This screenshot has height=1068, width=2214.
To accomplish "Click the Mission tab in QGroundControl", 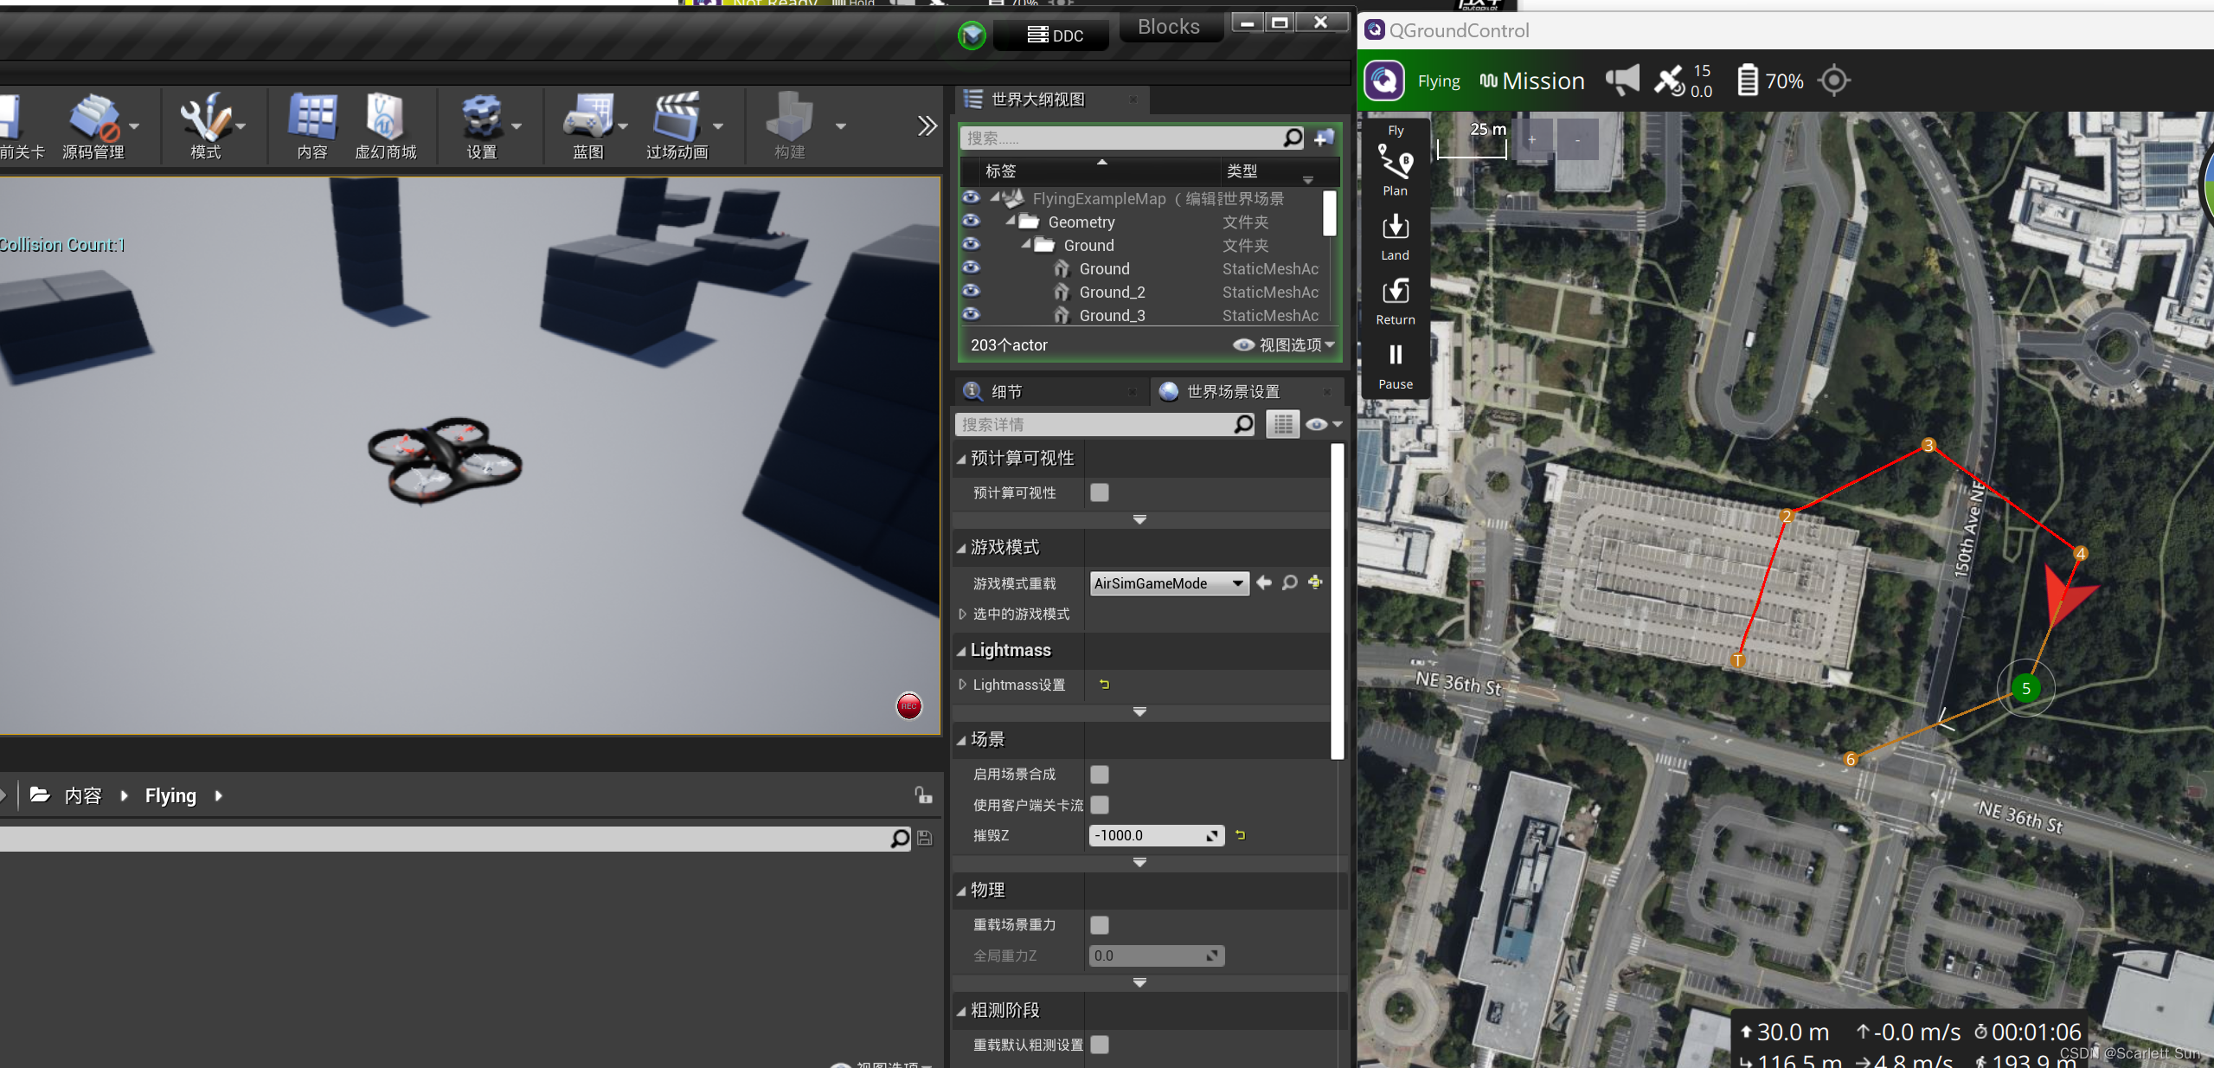I will [1542, 80].
